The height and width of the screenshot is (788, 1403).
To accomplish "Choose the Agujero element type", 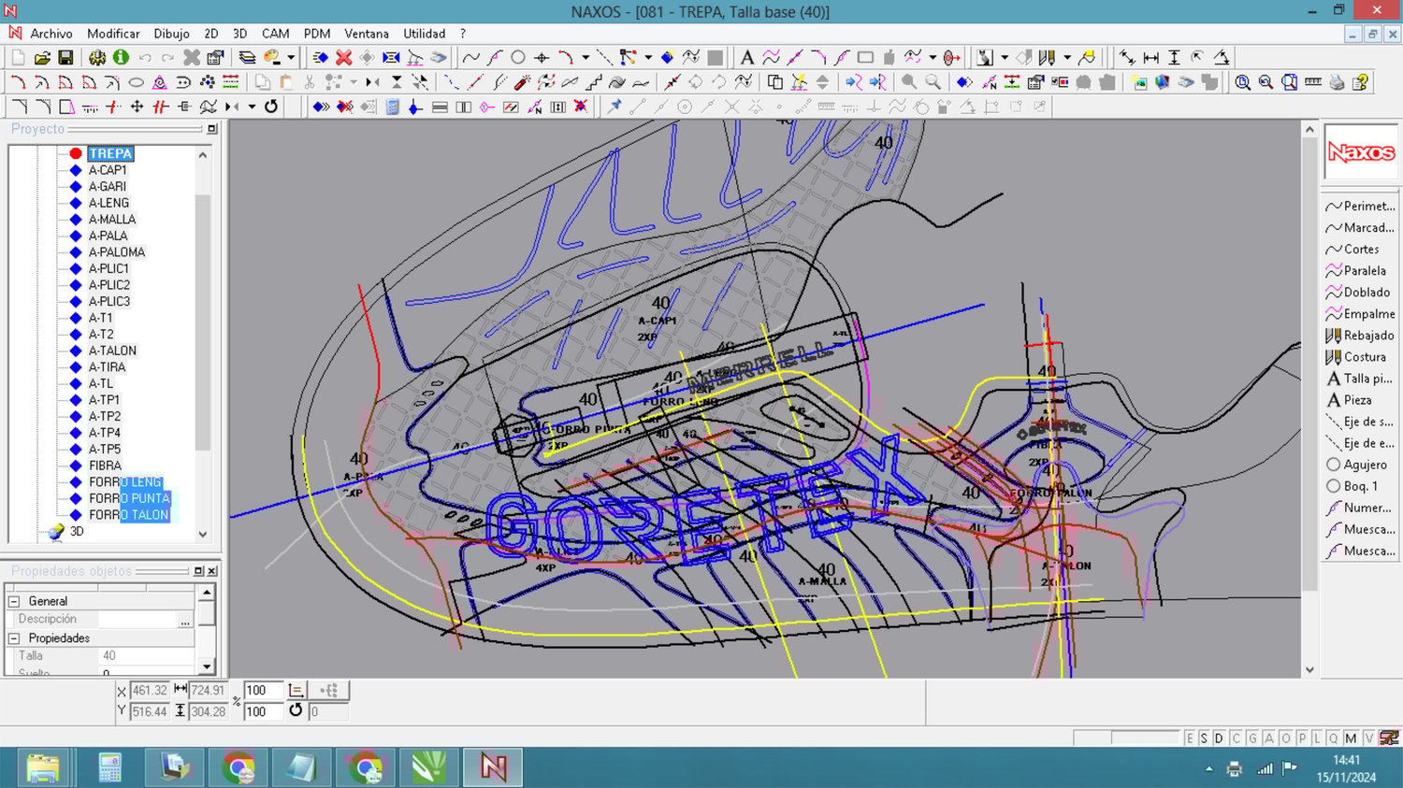I will coord(1356,465).
